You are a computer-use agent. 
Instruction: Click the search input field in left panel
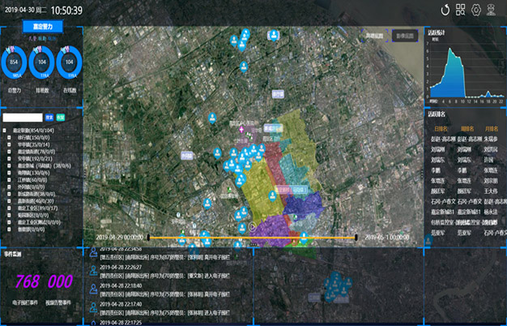click(23, 118)
